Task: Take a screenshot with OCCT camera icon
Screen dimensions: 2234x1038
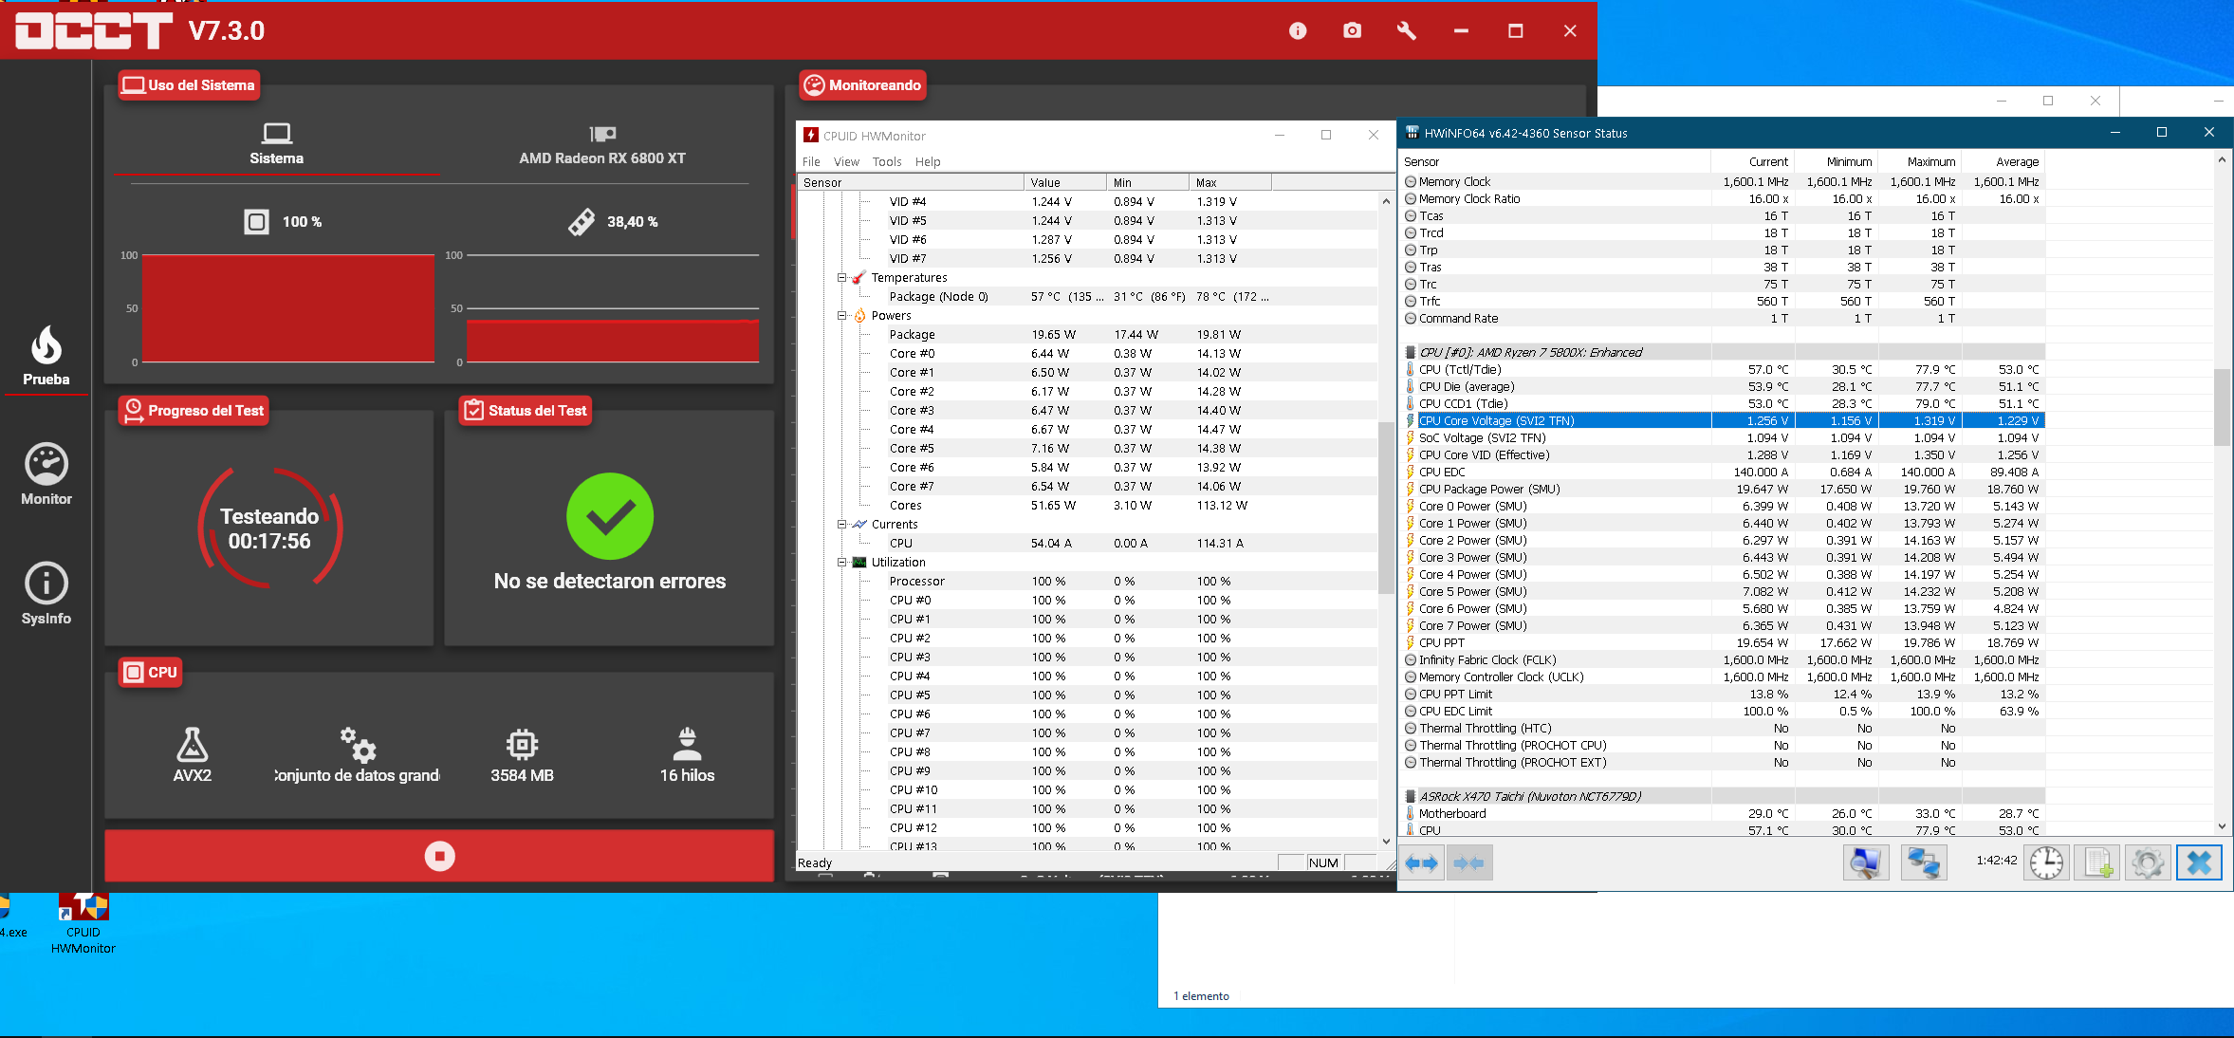Action: tap(1352, 31)
